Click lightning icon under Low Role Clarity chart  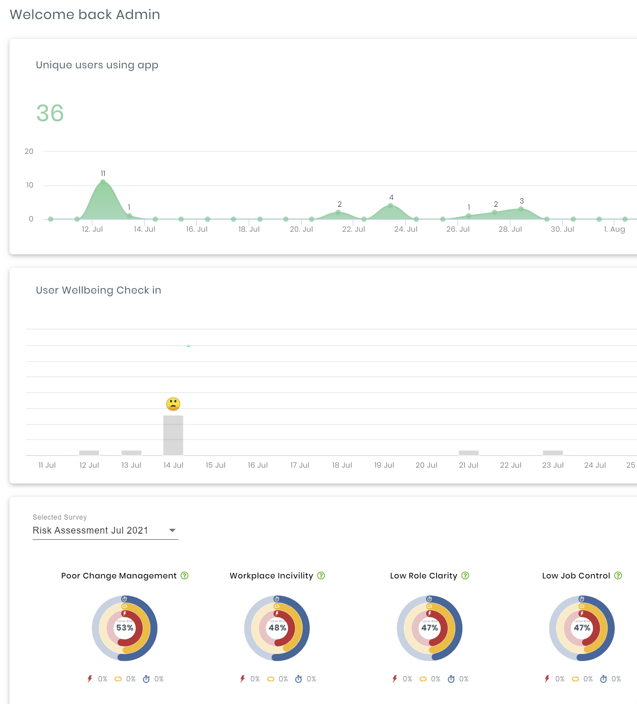pos(395,679)
